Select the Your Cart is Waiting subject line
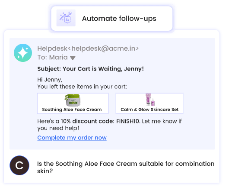 tap(90, 69)
